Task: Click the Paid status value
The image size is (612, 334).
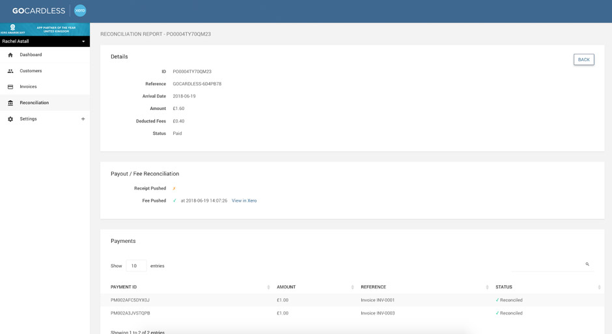Action: pyautogui.click(x=177, y=133)
